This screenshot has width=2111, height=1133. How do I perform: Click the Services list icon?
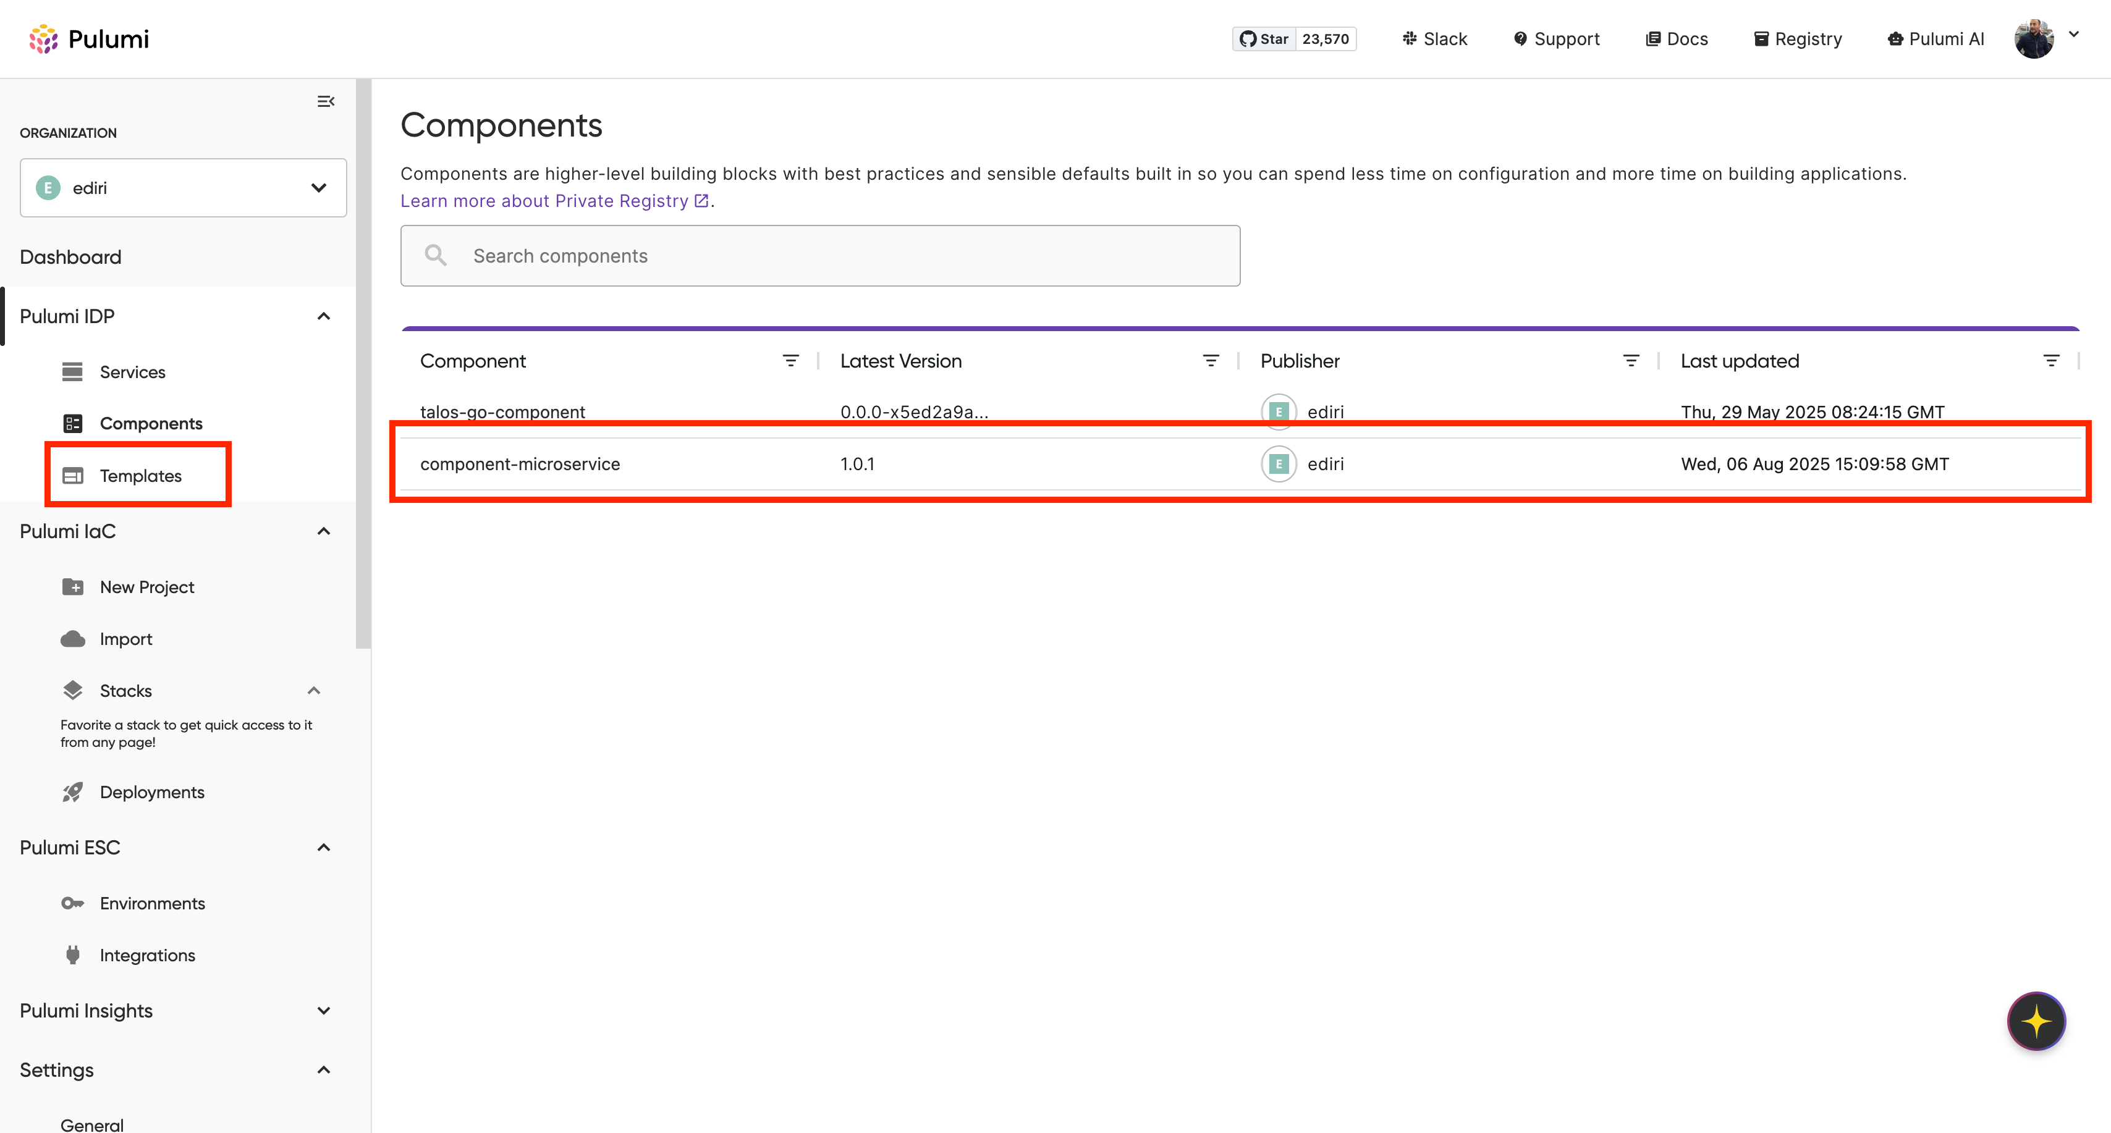(x=72, y=372)
